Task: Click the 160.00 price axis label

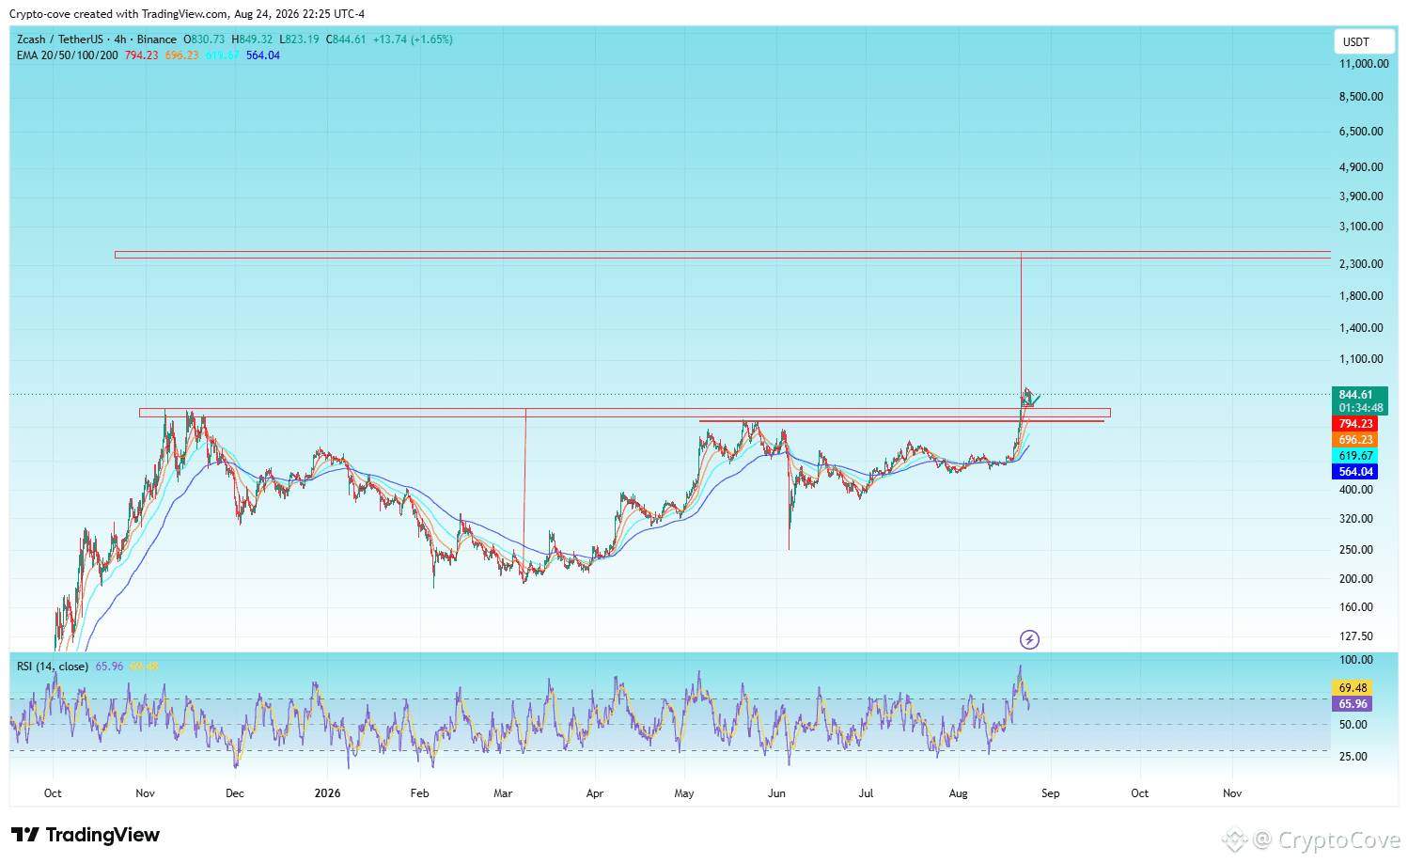Action: pos(1355,607)
